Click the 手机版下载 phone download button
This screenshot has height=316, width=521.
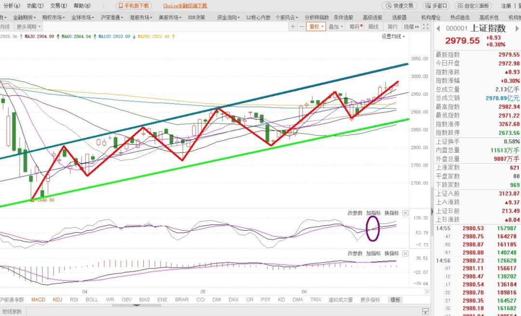click(134, 6)
